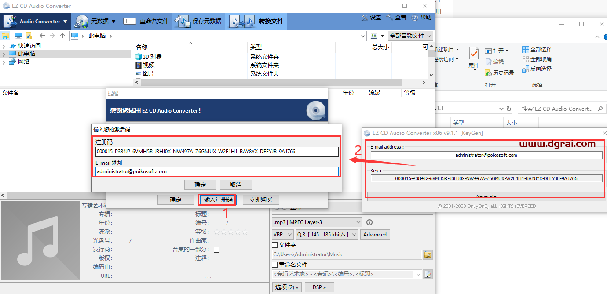Click the yellow home folder icon
The height and width of the screenshot is (294, 607).
5,36
